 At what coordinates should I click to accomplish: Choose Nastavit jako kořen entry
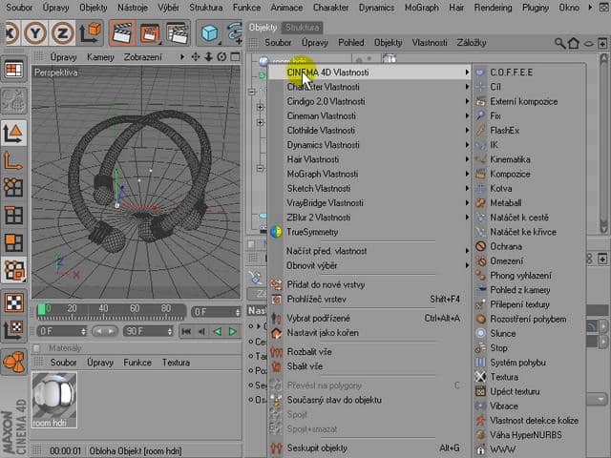click(x=369, y=333)
